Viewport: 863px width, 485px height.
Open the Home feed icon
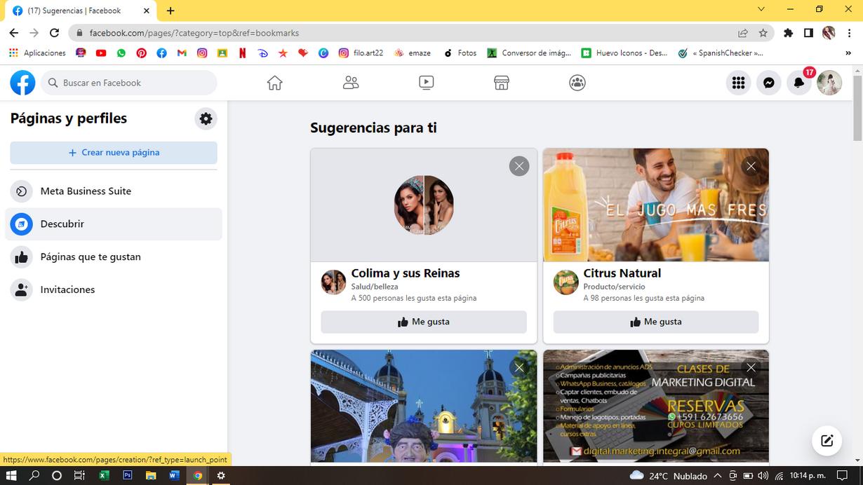point(274,83)
